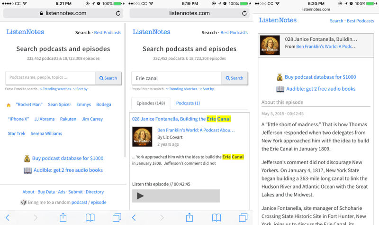Open bookmarks in left screen toolbar
This screenshot has width=379, height=225.
[x=90, y=217]
